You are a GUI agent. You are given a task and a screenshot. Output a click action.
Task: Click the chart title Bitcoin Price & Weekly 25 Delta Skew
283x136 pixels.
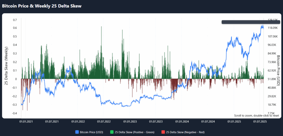click(42, 6)
